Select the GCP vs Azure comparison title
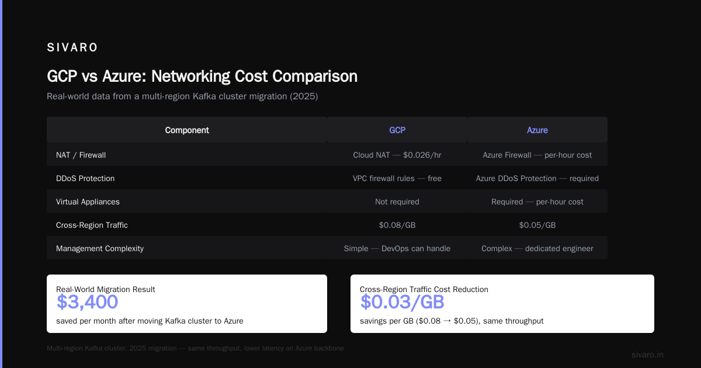 (x=202, y=77)
